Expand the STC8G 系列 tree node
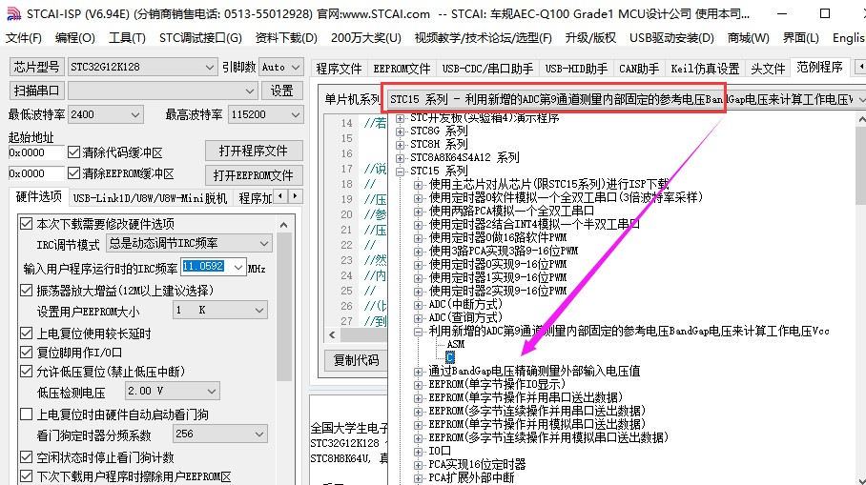866x485 pixels. tap(401, 131)
